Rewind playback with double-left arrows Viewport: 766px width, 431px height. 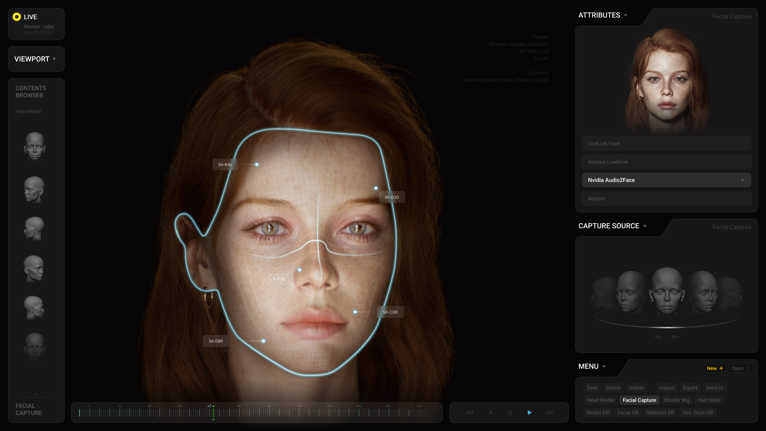click(x=470, y=413)
